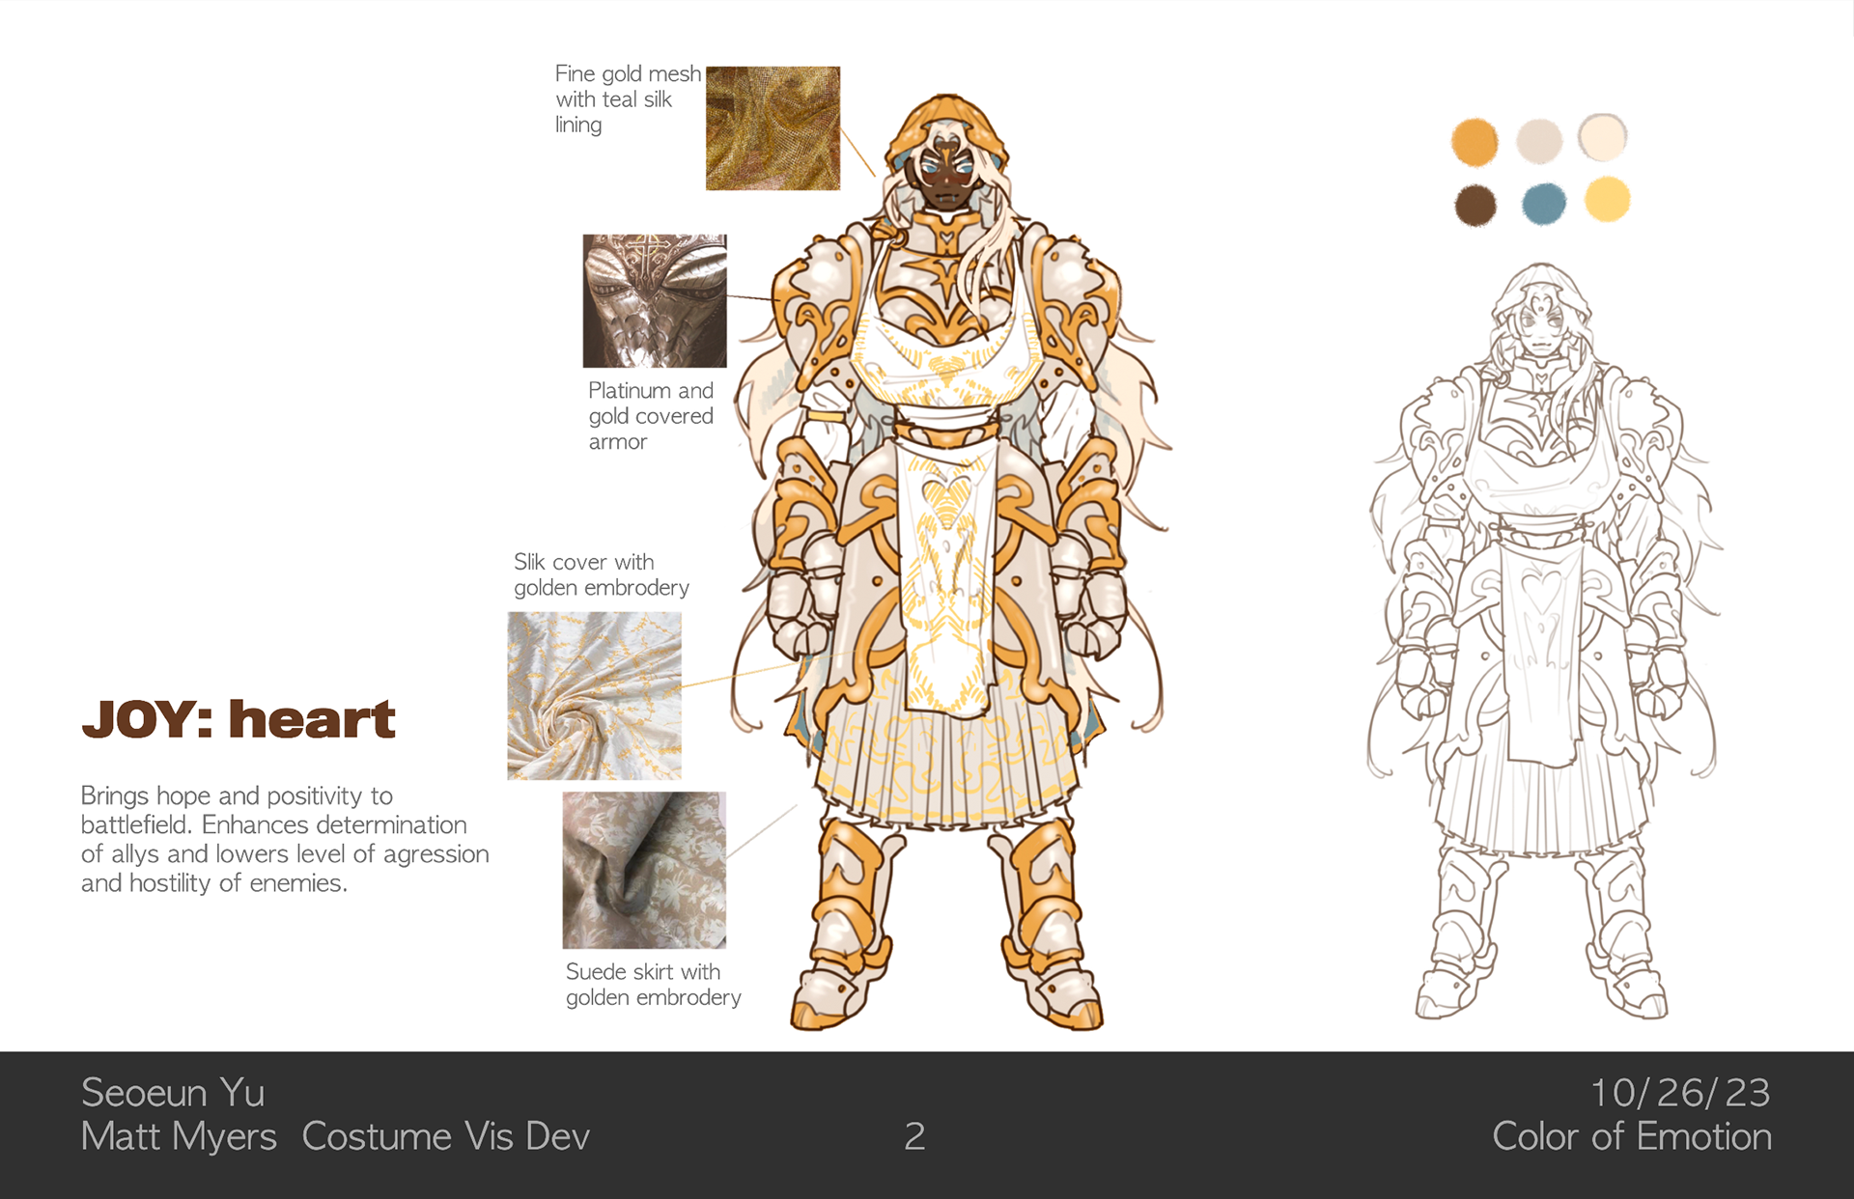The width and height of the screenshot is (1854, 1199).
Task: Click the 'Brings hope and positivity' description paragraph
Action: tap(285, 839)
